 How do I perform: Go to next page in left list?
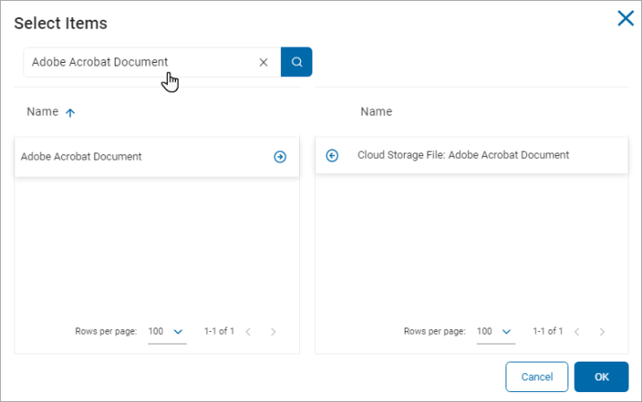click(x=273, y=332)
